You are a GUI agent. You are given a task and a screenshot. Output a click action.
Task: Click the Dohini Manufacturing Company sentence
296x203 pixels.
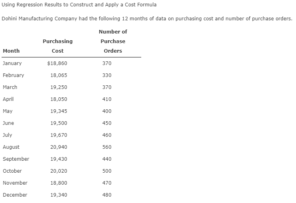[147, 19]
